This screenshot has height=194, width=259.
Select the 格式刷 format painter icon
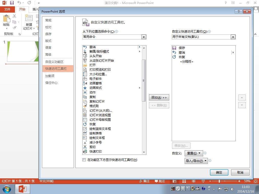85,106
